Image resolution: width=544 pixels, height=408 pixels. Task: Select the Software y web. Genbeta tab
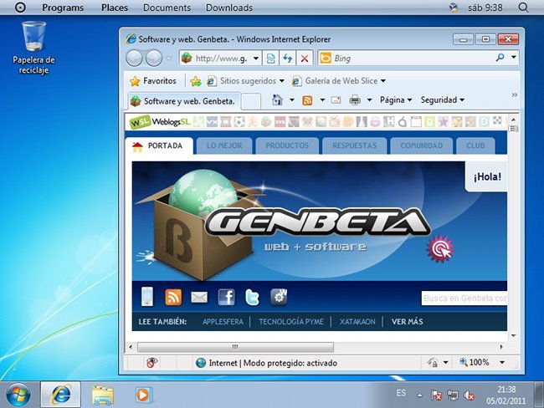[183, 101]
